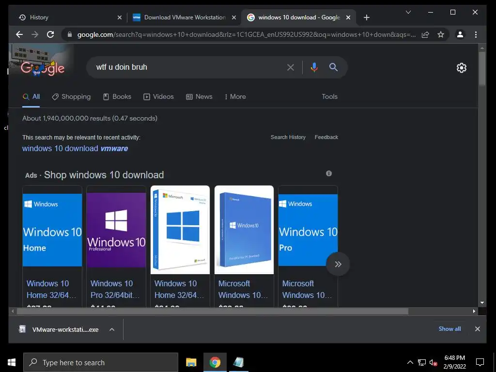Click the Google doodle logo
Screen dimensions: 496x372
43,67
